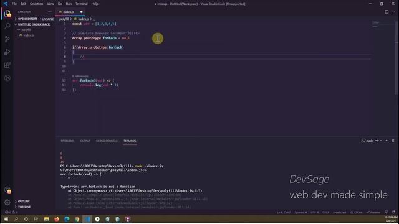Click the VS Code logo in title bar
Screen dimensions: 399x224
tap(6, 4)
